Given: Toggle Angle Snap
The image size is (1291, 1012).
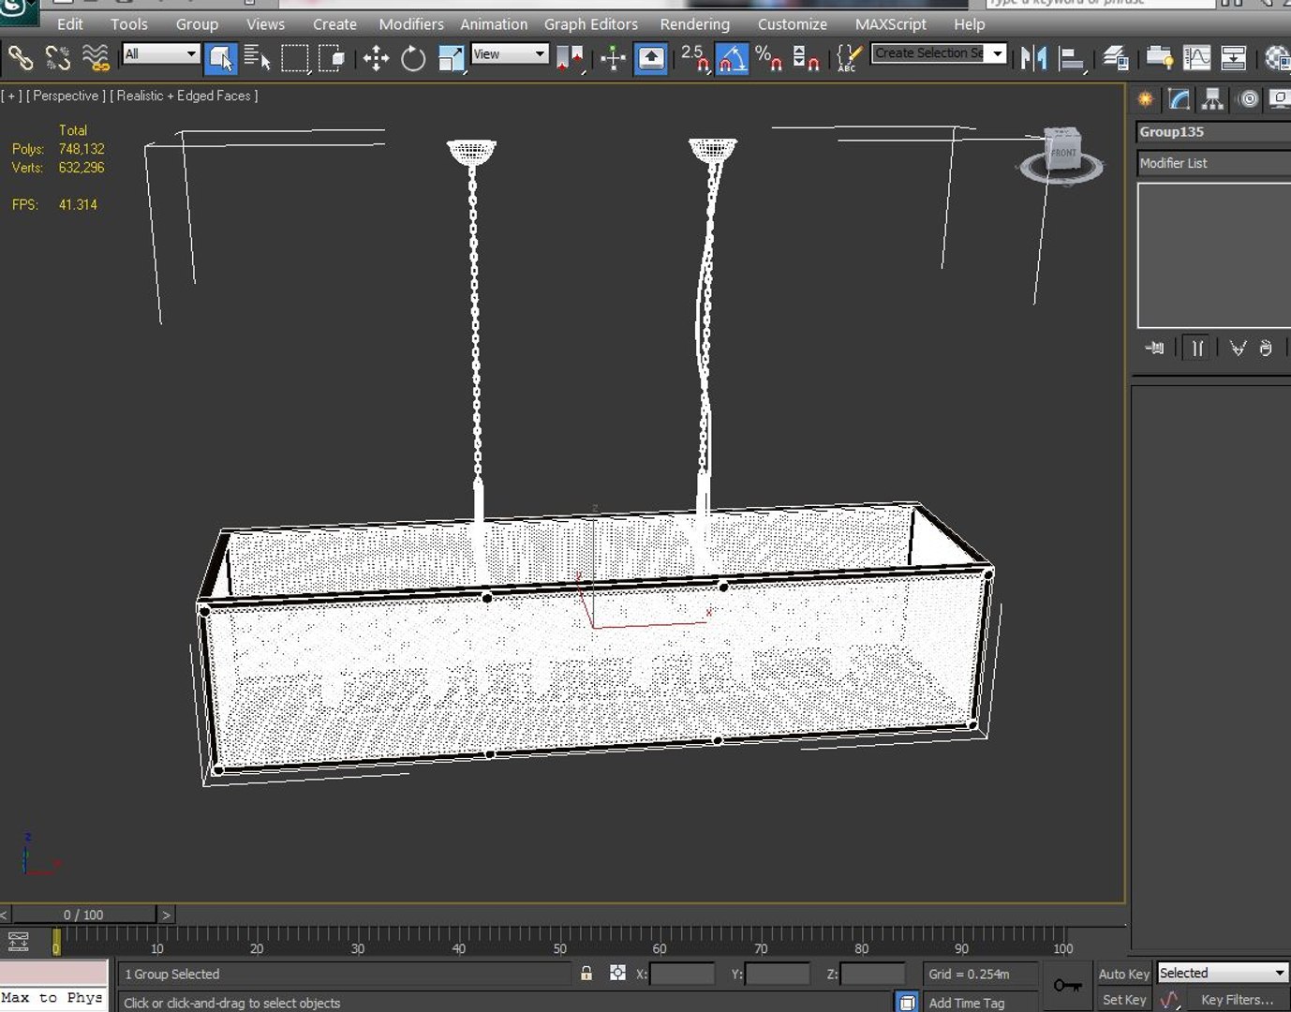Looking at the screenshot, I should point(732,58).
